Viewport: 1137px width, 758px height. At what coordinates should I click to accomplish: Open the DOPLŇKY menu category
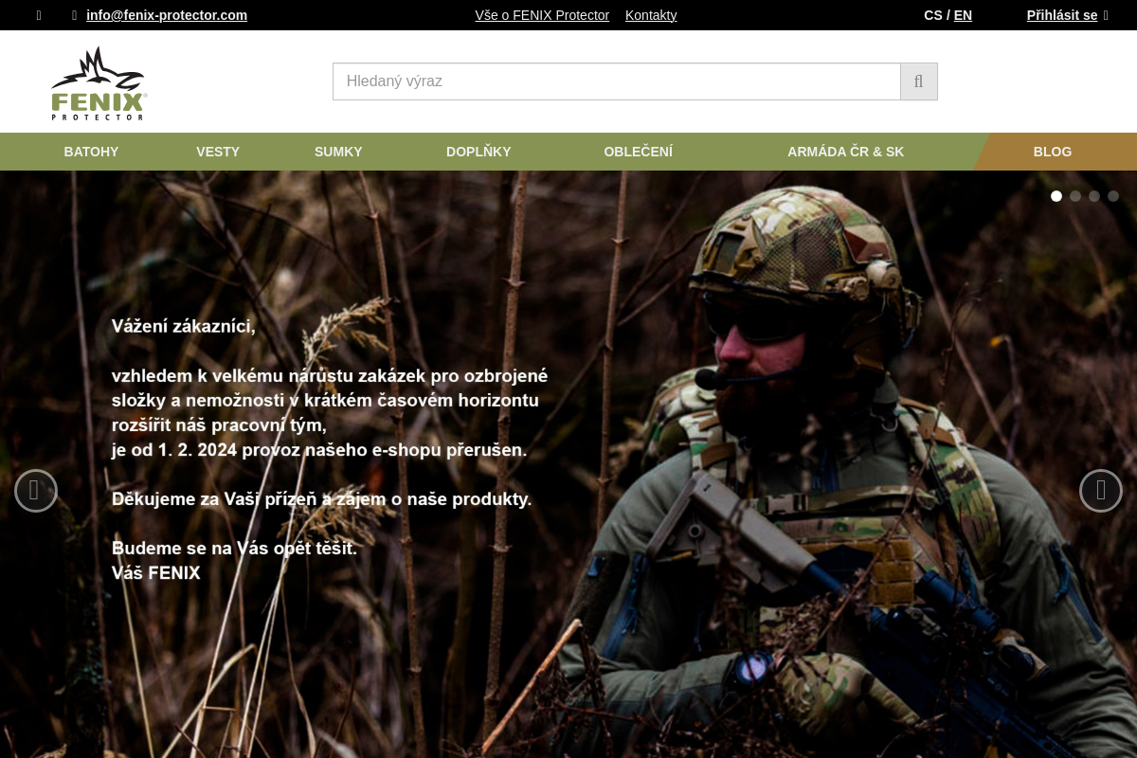pos(478,152)
